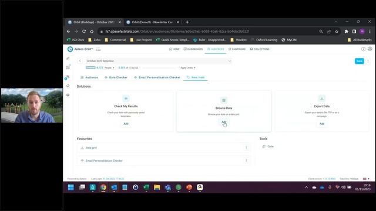Open the Windows Start menu
Image resolution: width=376 pixels, height=211 pixels.
pos(70,188)
